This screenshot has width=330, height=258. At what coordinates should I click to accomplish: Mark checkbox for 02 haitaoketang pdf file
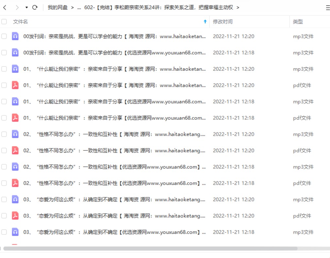tap(4, 150)
